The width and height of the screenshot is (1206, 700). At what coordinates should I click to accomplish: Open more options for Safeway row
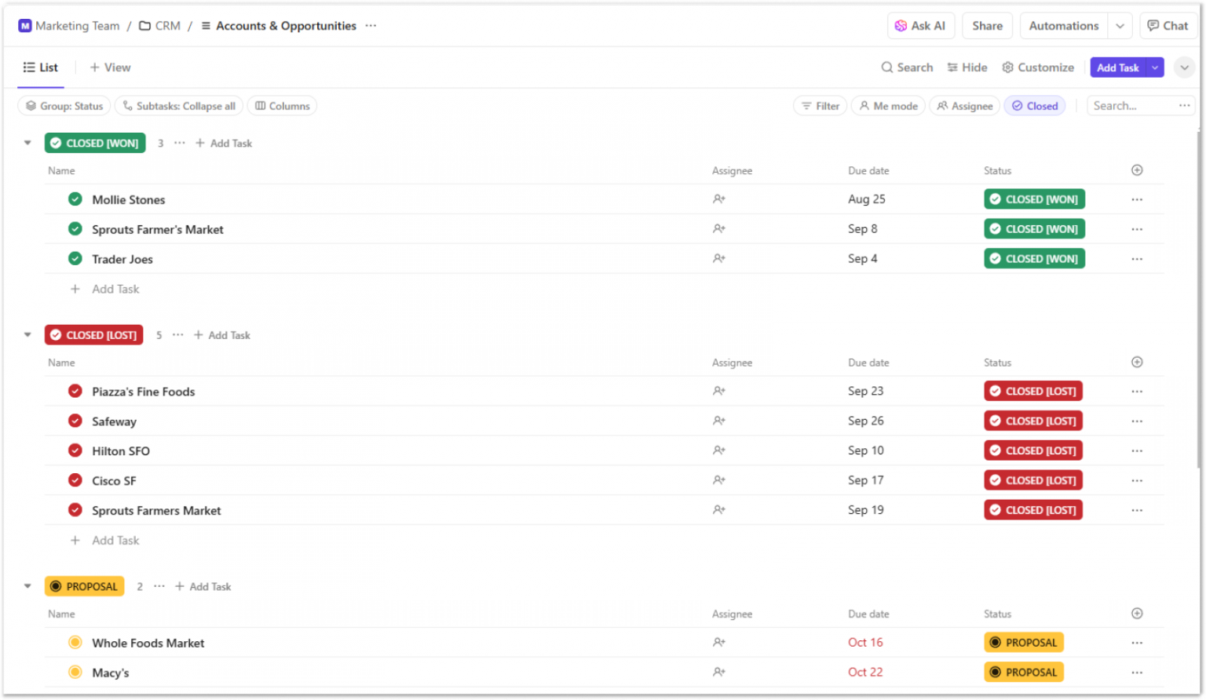tap(1137, 421)
